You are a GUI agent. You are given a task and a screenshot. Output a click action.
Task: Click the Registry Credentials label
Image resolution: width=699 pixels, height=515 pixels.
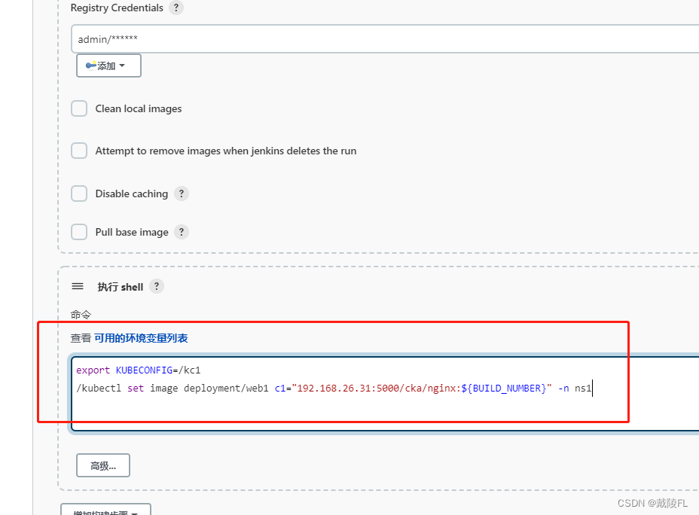coord(117,8)
